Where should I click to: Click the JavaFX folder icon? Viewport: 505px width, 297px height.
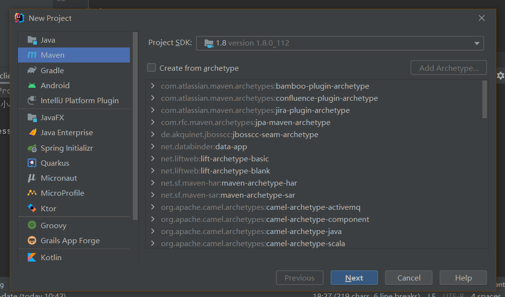(32, 118)
